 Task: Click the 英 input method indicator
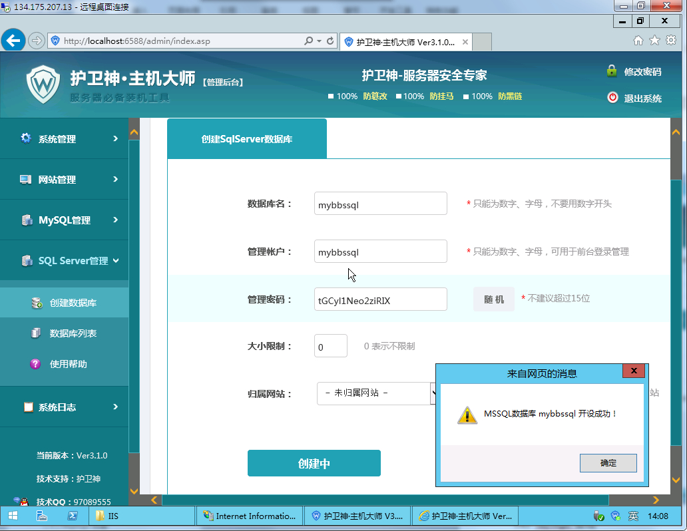(x=633, y=516)
